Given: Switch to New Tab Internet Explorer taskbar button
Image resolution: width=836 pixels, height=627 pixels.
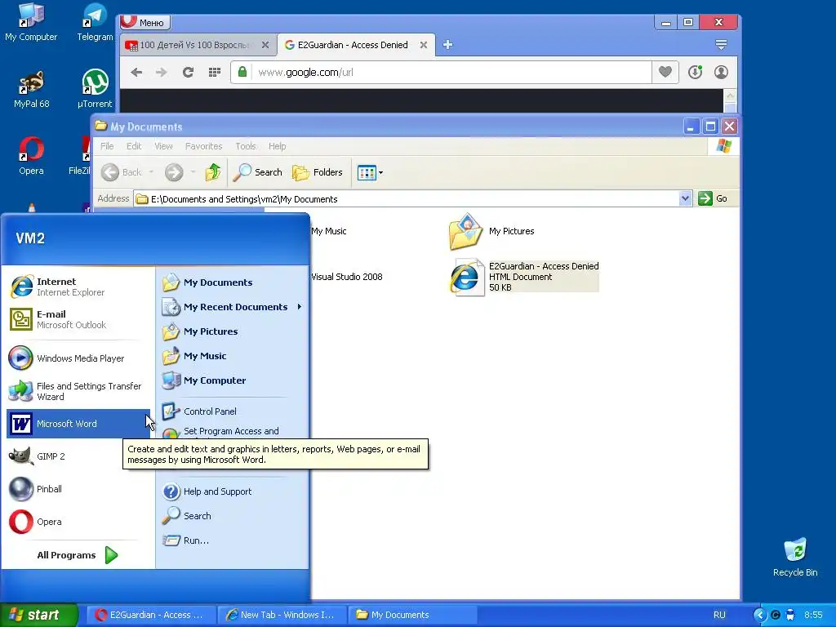Looking at the screenshot, I should tap(282, 615).
